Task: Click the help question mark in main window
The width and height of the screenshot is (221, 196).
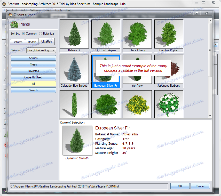Action: click(215, 45)
